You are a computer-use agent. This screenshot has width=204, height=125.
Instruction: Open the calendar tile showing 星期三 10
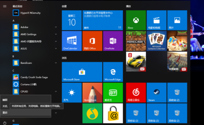72,20
